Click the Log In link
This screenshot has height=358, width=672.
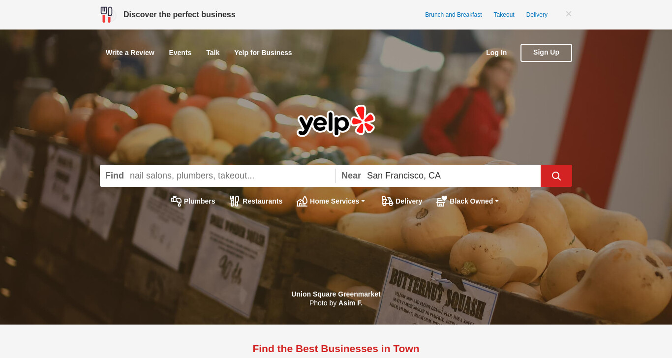pos(496,53)
